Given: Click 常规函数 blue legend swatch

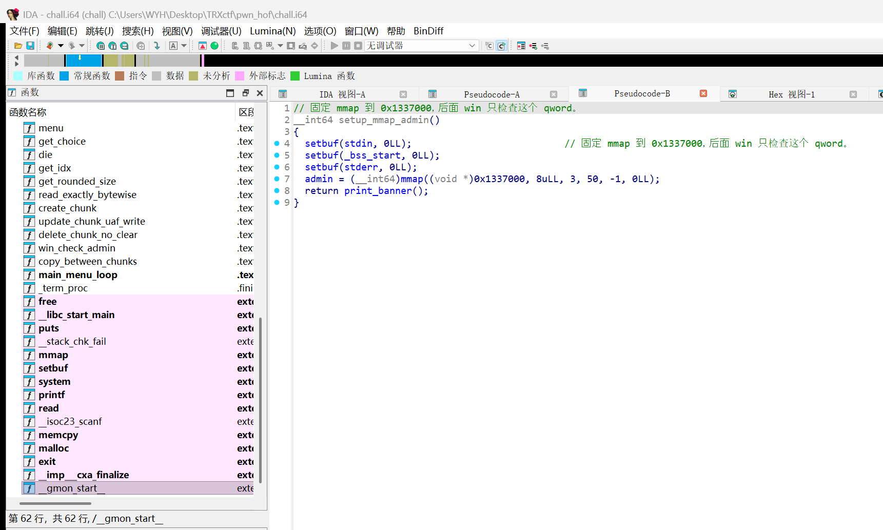Looking at the screenshot, I should pos(64,76).
